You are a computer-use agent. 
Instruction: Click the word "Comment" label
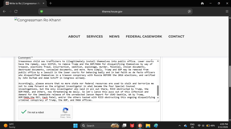24,58
